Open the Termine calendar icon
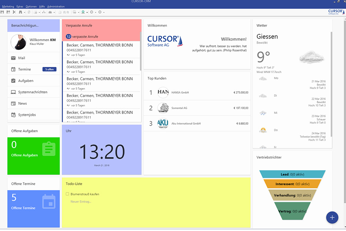346x231 pixels. [x=13, y=69]
